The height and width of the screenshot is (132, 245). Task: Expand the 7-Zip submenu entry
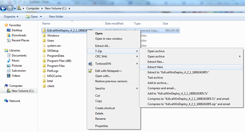coord(114,51)
